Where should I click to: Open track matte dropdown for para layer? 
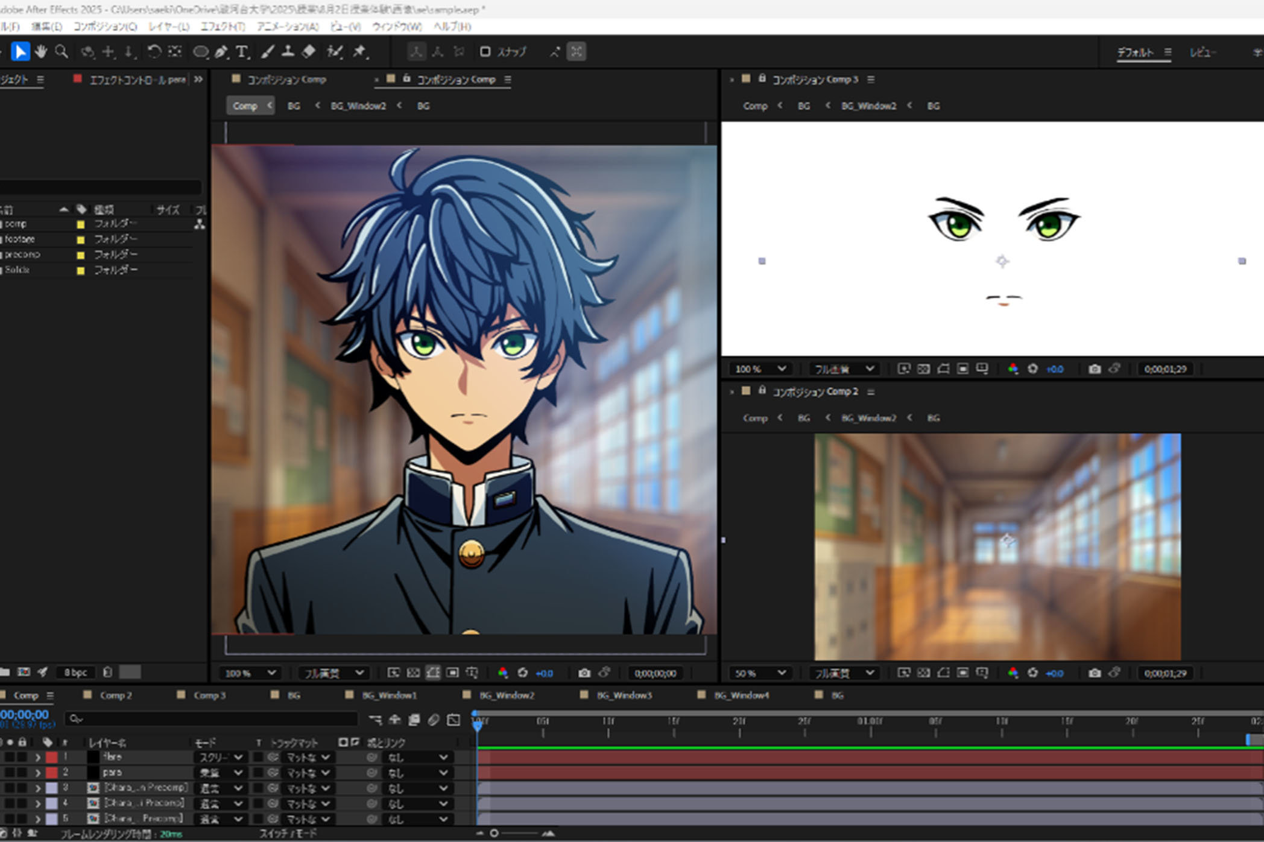click(x=308, y=773)
